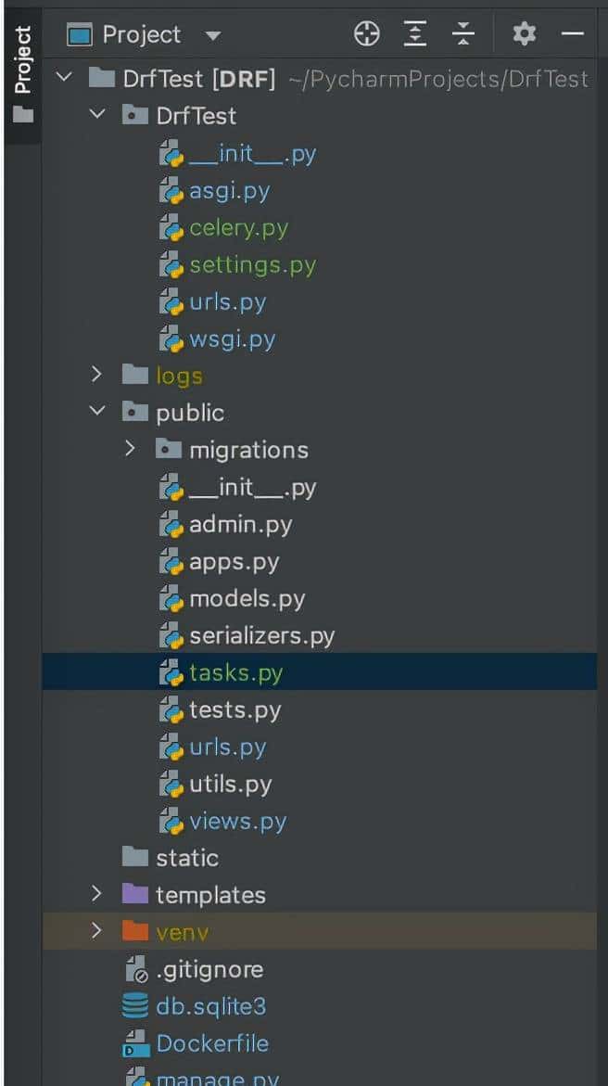Select the serializers.py file
Viewport: 608px width, 1086px height.
pos(261,635)
